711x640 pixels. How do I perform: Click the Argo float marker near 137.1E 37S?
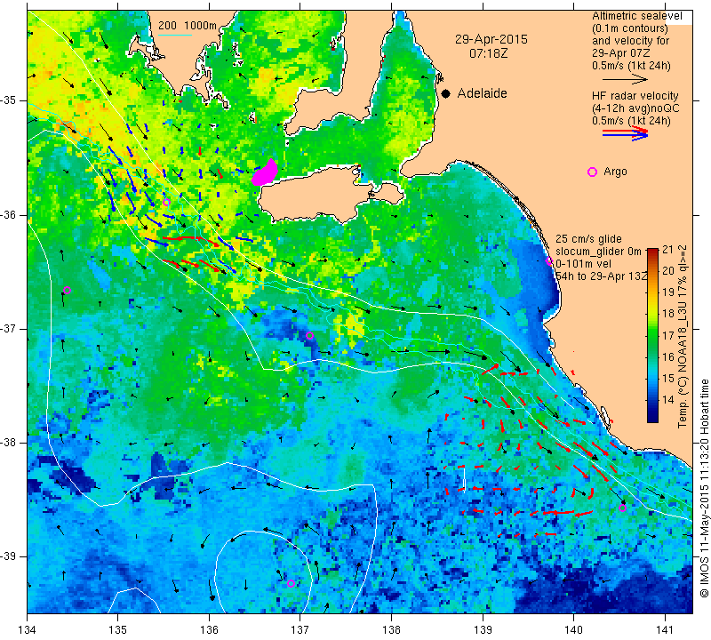point(309,336)
